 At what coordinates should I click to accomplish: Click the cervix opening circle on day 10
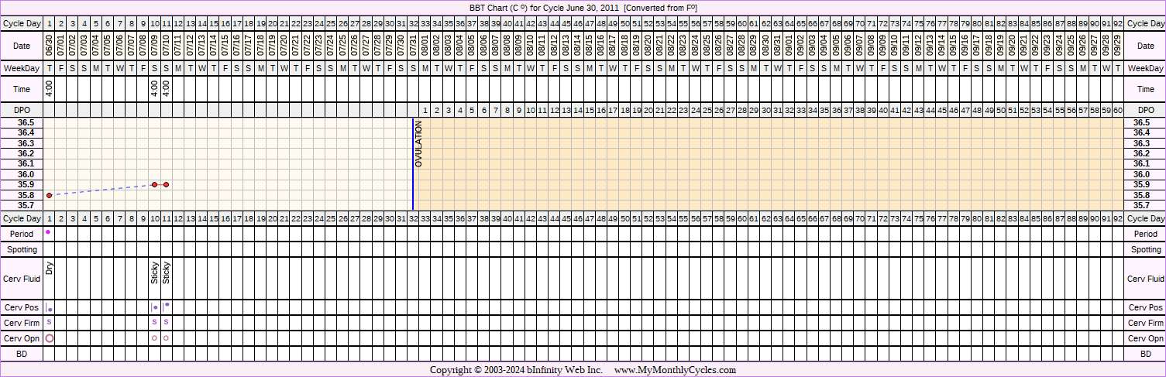coord(154,338)
